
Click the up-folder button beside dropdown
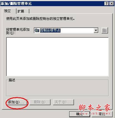tap(105, 30)
